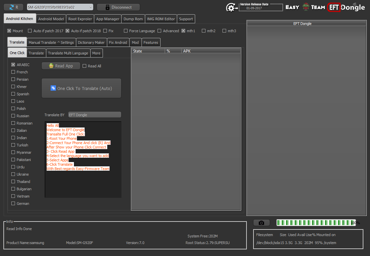Open the Root Exproler tab

click(80, 19)
